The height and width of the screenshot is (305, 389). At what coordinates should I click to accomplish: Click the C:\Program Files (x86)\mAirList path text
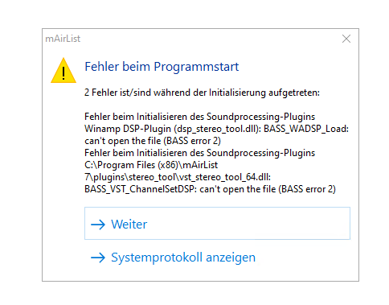(x=151, y=165)
